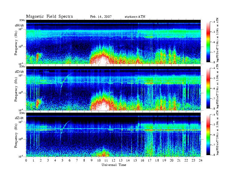The width and height of the screenshot is (239, 184).
Task: Click the 32Hz label above the dD/dt panel
Action: pos(22,66)
